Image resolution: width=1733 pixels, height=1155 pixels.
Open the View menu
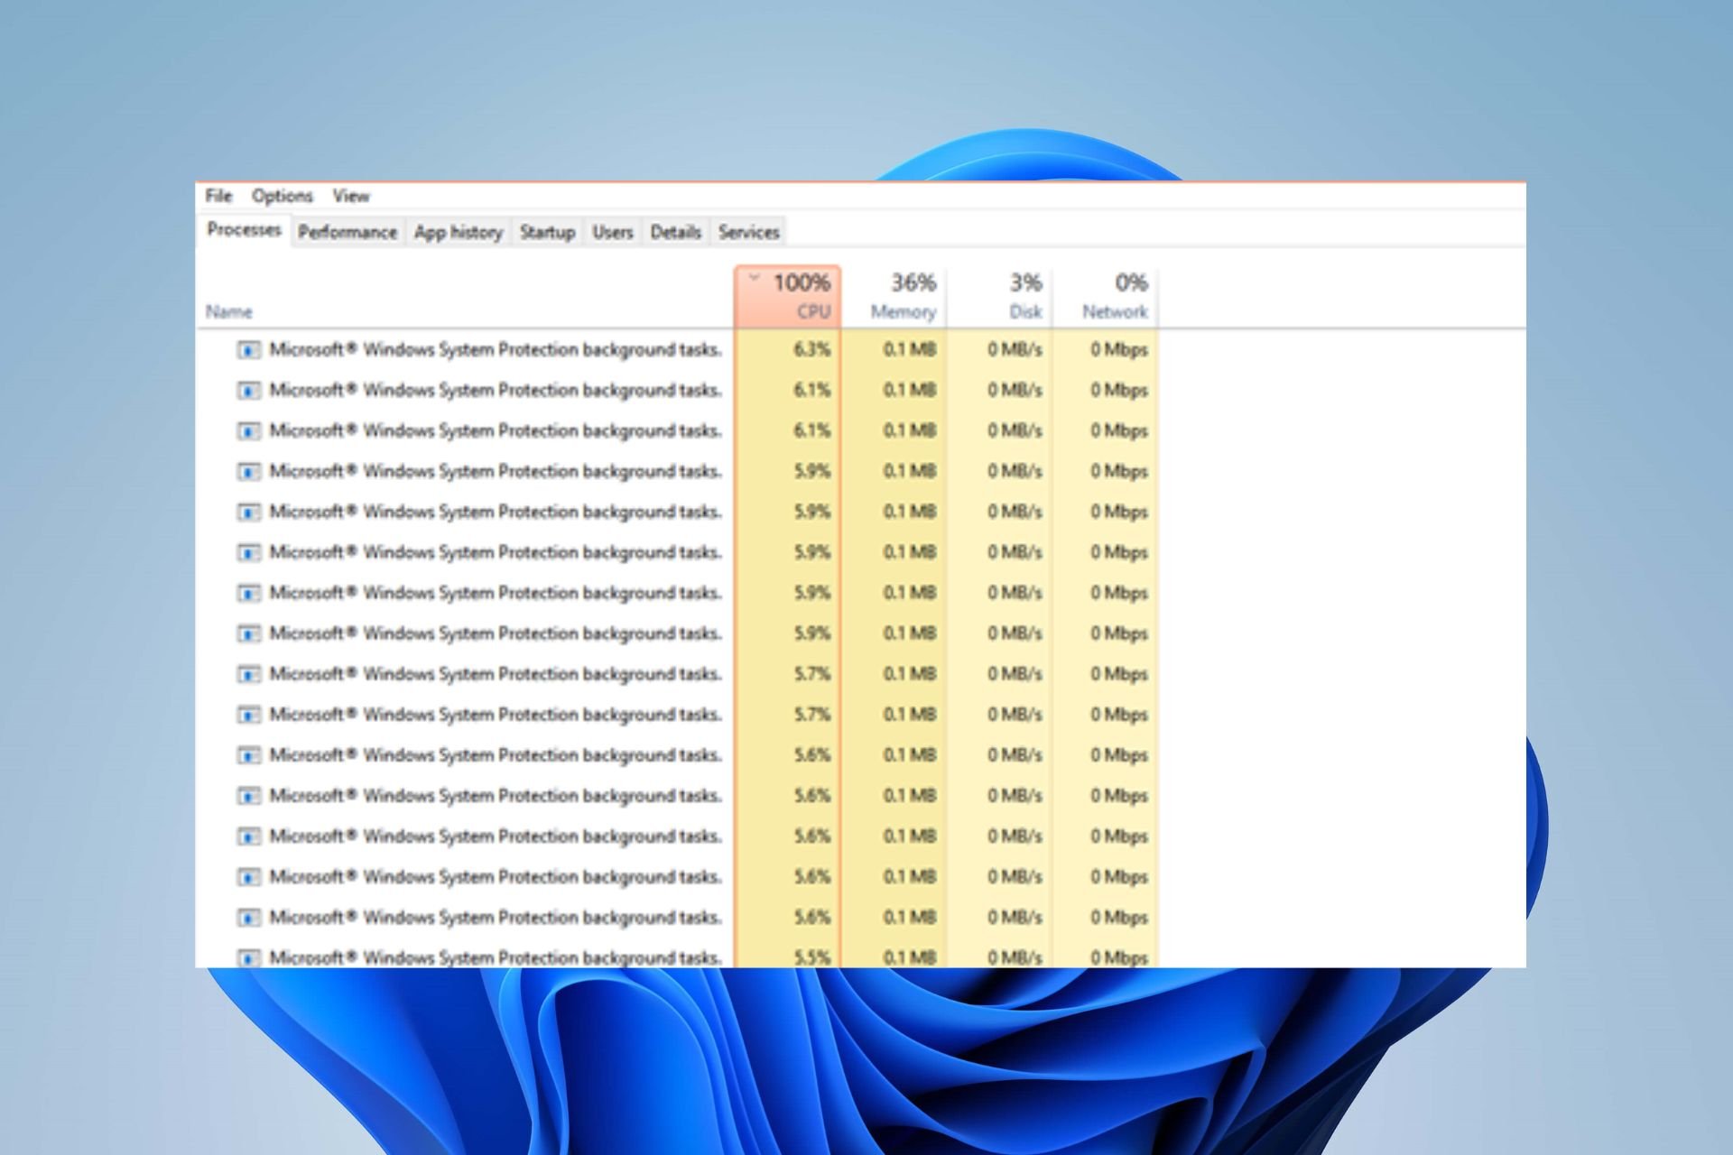(x=351, y=196)
